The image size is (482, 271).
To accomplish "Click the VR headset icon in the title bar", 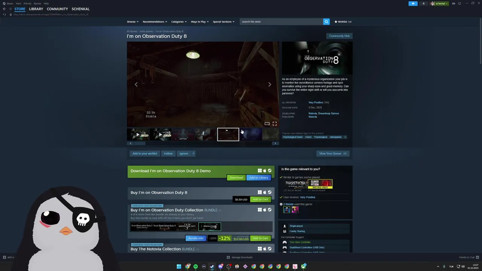I will (x=453, y=3).
